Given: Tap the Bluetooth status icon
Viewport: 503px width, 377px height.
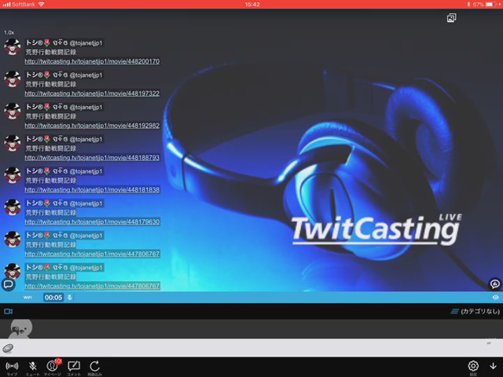Looking at the screenshot, I should [468, 4].
